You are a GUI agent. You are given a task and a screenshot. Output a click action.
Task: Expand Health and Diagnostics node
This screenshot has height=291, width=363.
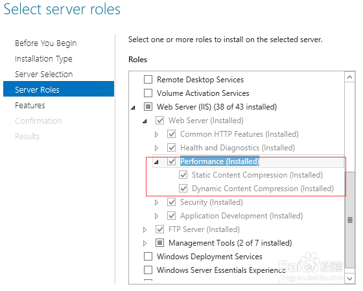pyautogui.click(x=156, y=148)
